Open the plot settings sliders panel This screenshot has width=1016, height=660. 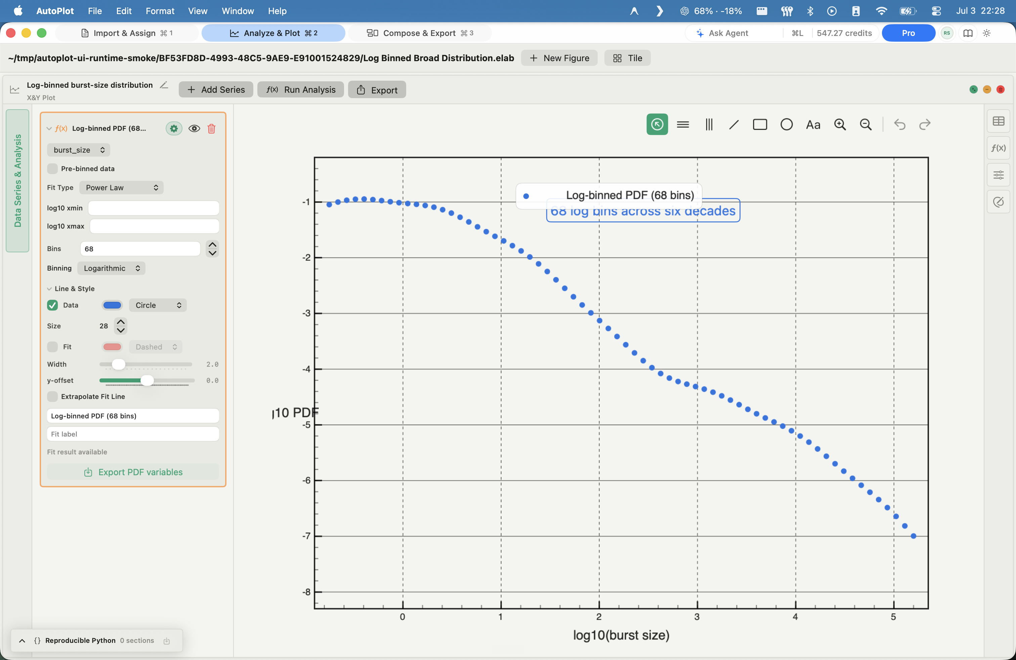click(x=998, y=175)
